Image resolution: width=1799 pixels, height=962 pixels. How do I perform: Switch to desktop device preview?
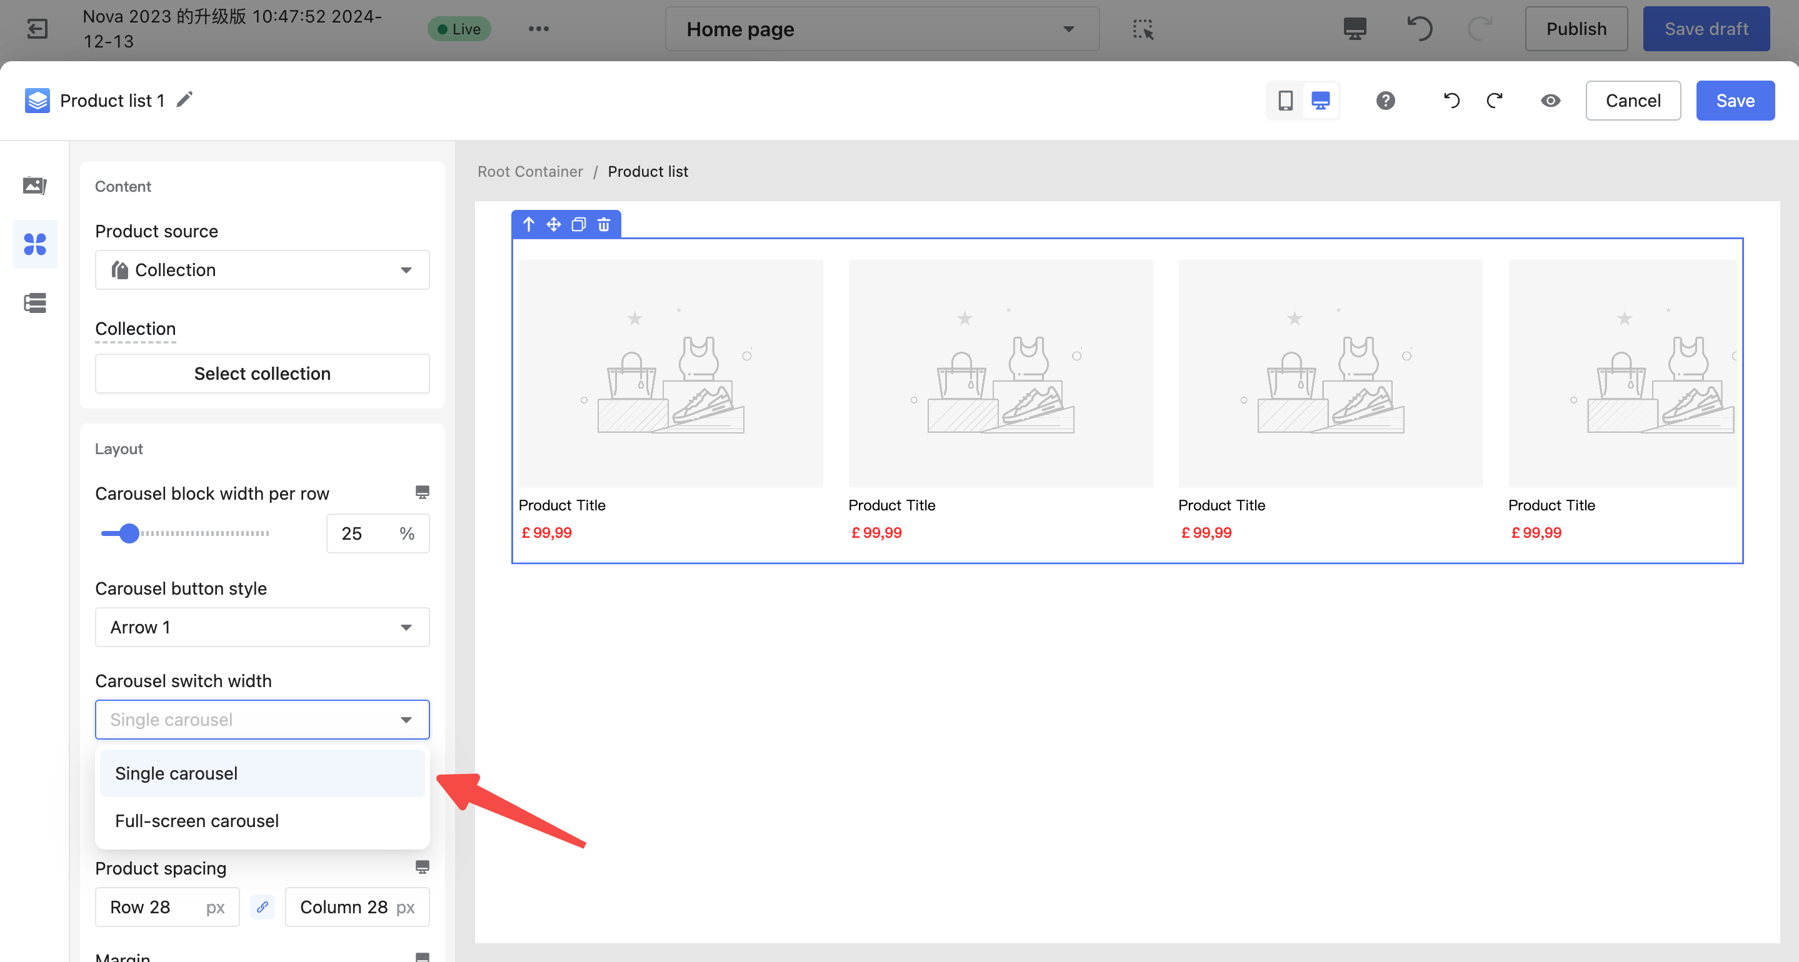pyautogui.click(x=1321, y=101)
